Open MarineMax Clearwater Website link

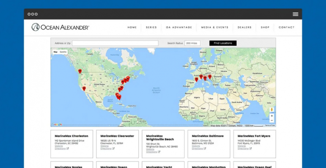tap(104, 146)
